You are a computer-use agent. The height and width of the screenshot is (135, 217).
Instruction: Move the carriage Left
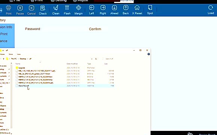click(x=92, y=10)
